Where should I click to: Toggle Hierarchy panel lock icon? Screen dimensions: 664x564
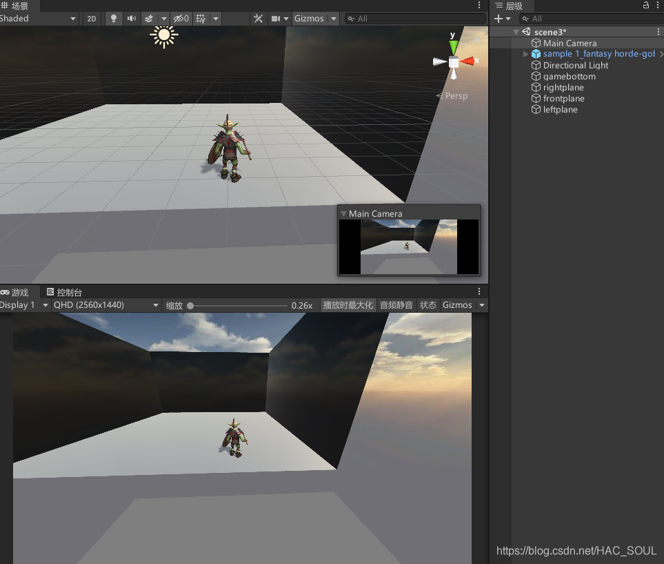[646, 5]
